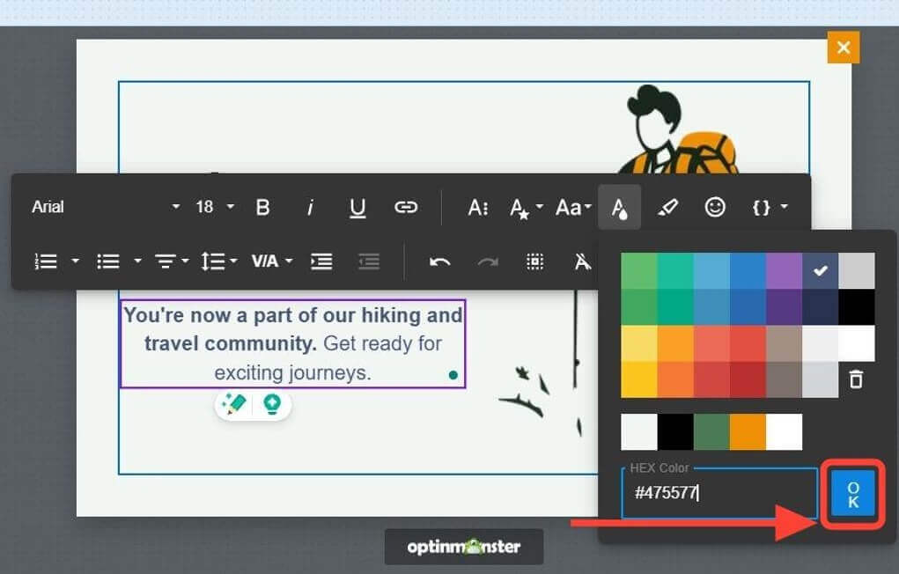Toggle bold formatting
The image size is (899, 574).
(262, 207)
